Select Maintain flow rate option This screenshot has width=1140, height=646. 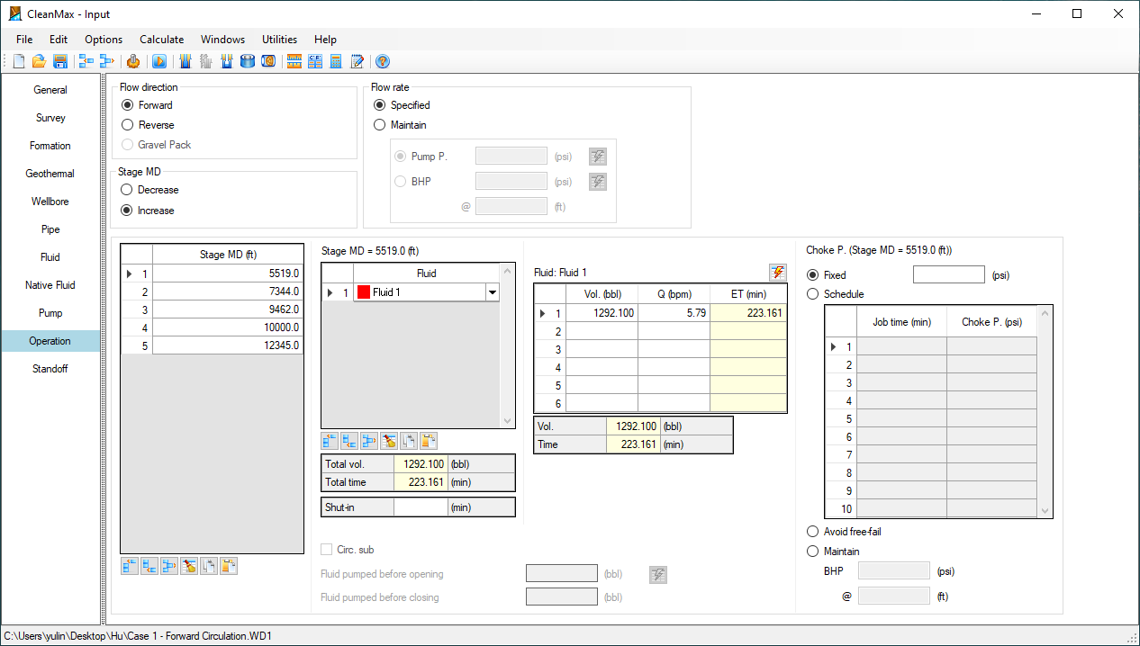(x=379, y=125)
